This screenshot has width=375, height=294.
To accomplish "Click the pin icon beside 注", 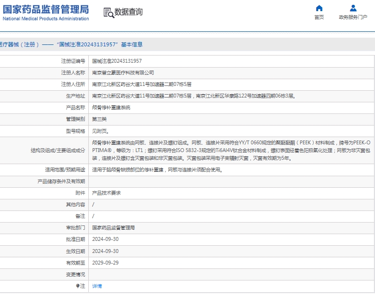I will click(x=78, y=286).
